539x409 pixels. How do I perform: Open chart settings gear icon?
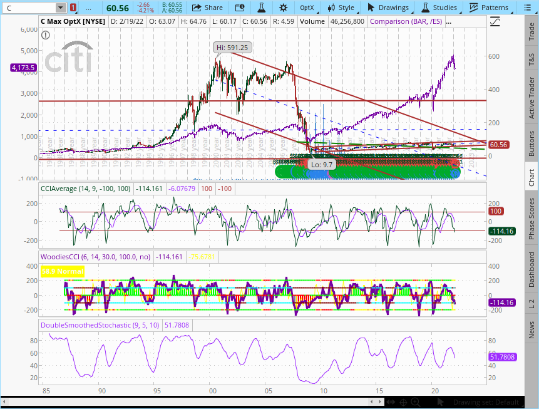pyautogui.click(x=284, y=8)
